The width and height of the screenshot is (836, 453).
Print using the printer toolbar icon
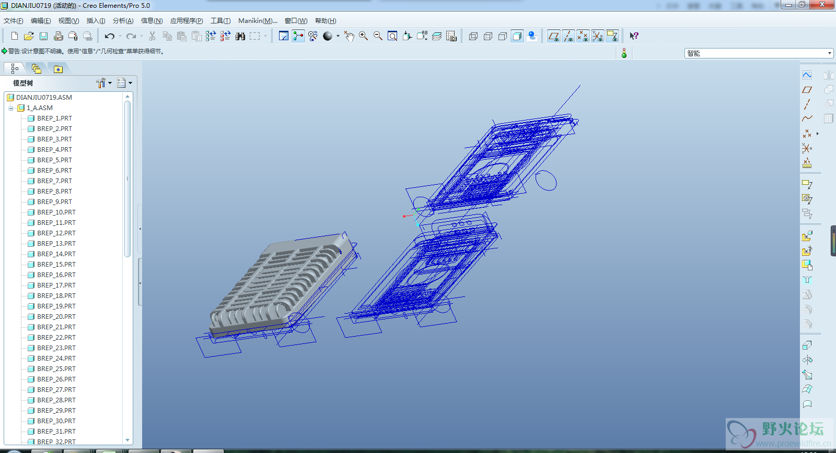point(58,36)
